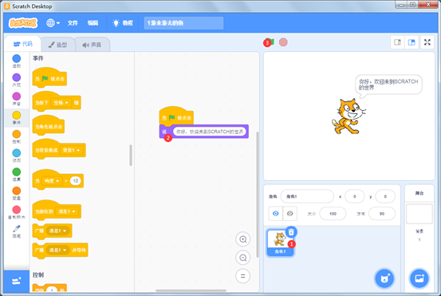Minimize the Scratch Desktop window

[401, 5]
